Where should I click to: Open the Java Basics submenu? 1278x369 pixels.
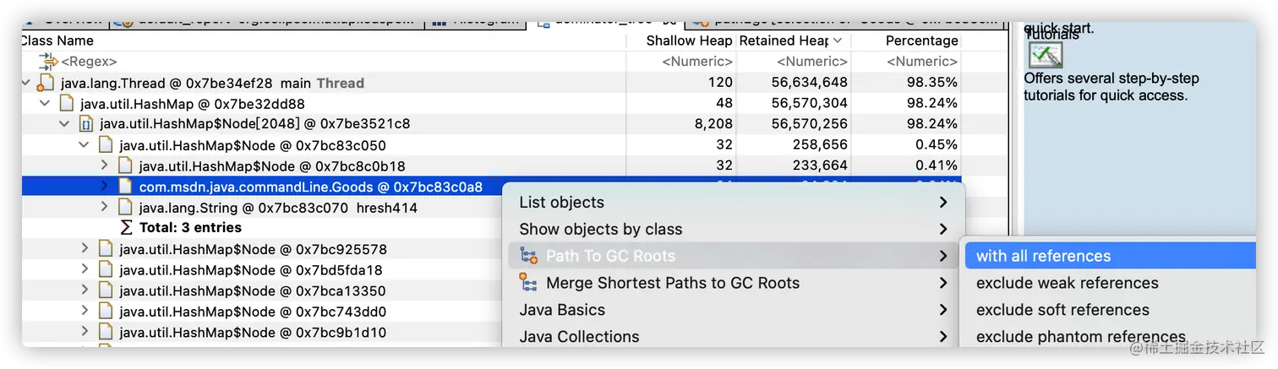click(x=734, y=310)
